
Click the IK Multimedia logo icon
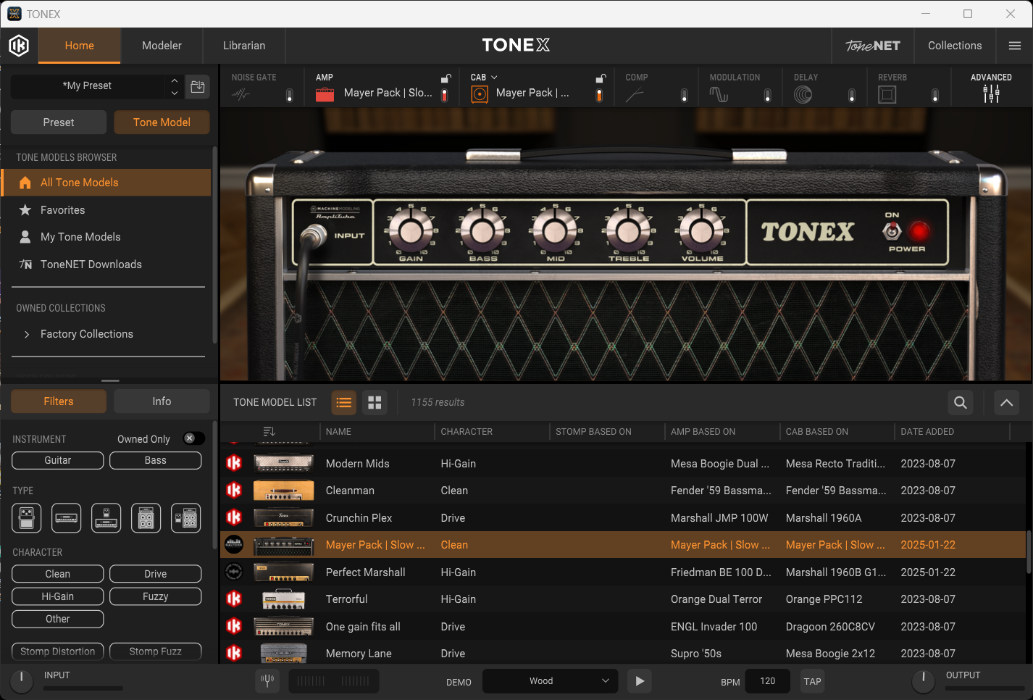click(19, 46)
